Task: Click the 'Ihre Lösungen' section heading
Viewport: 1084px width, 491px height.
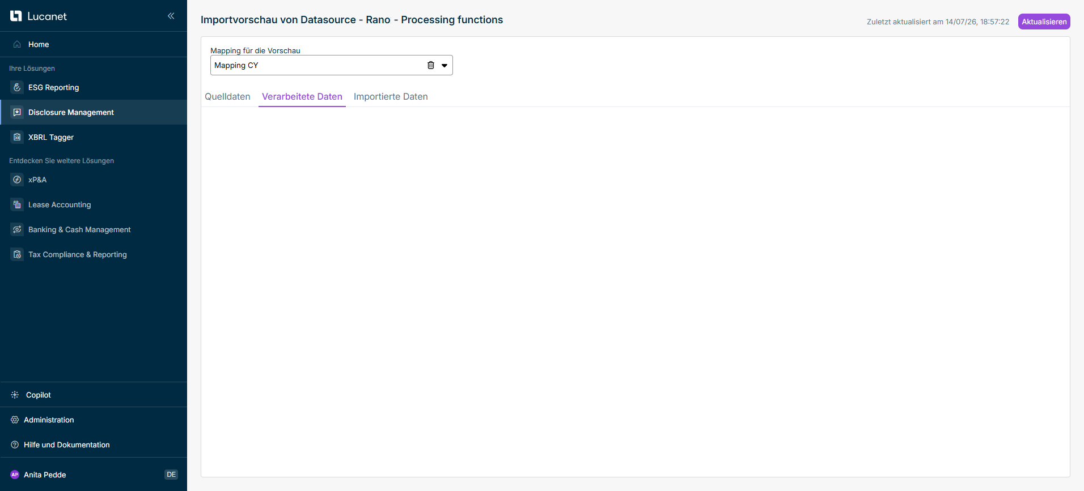Action: point(32,69)
